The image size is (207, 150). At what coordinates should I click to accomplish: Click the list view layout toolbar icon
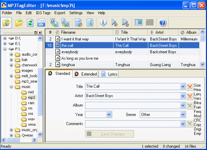click(x=138, y=22)
